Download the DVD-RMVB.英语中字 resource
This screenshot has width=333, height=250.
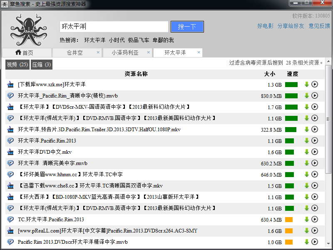(x=306, y=208)
